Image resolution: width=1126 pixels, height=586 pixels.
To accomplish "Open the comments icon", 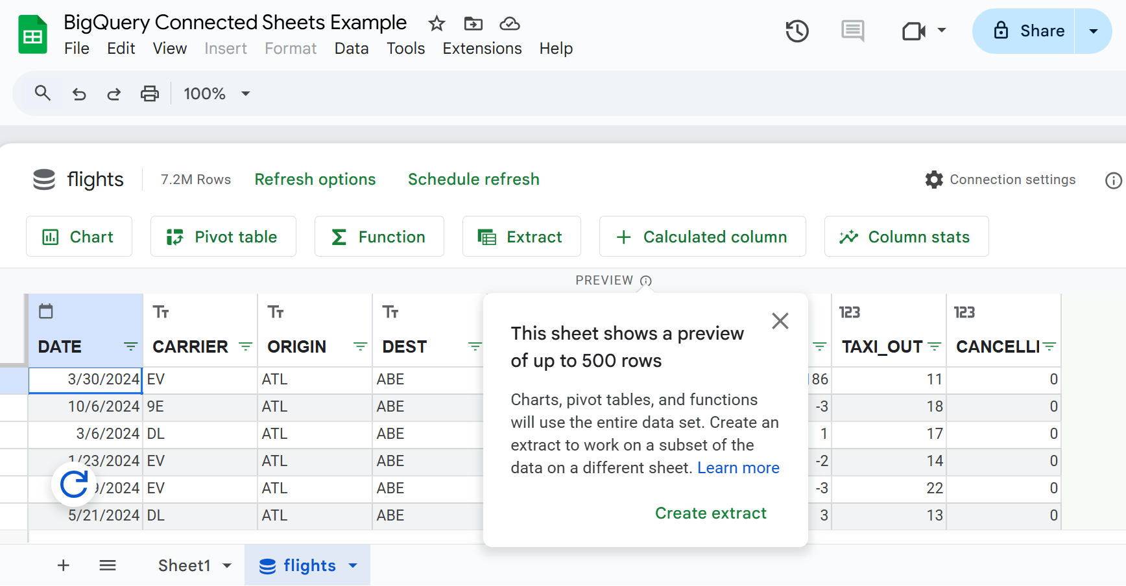I will 852,31.
